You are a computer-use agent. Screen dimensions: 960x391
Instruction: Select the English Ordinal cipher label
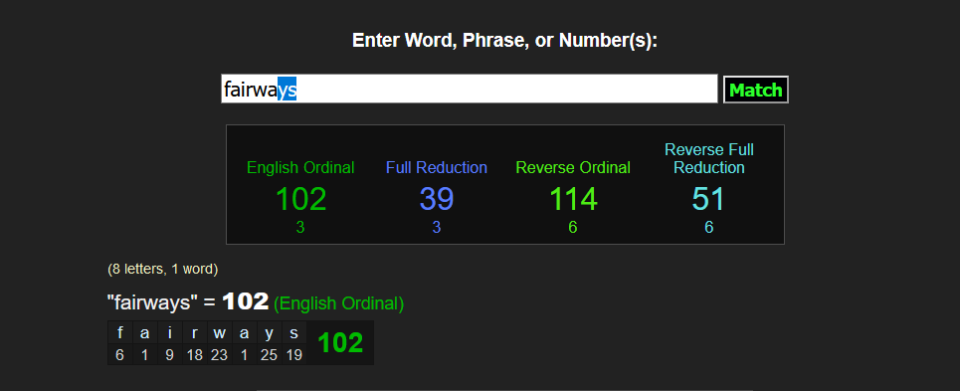pyautogui.click(x=300, y=168)
